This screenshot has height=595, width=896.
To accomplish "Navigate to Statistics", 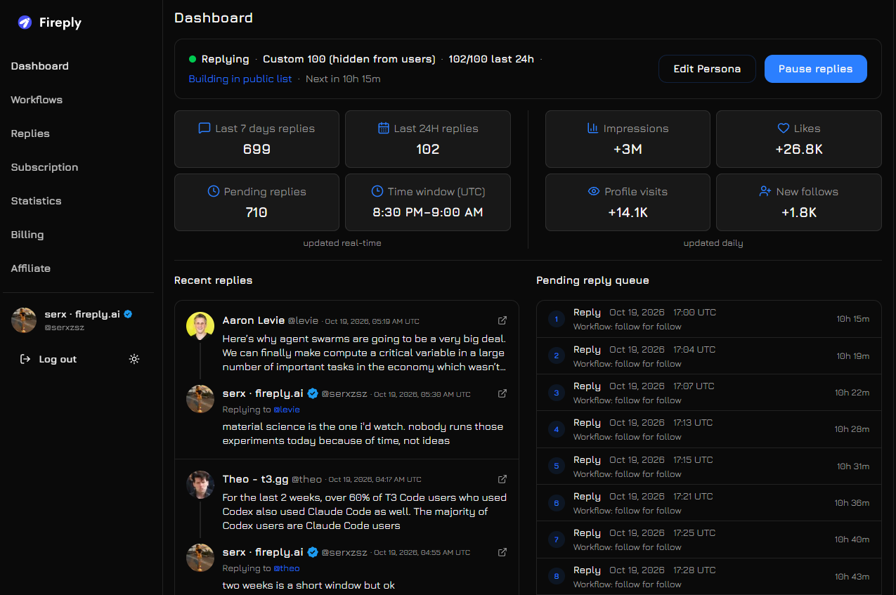I will [37, 201].
